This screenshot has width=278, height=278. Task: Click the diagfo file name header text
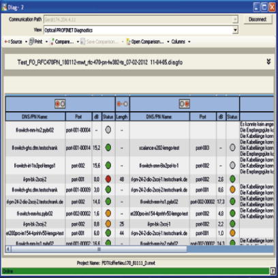tap(100, 62)
